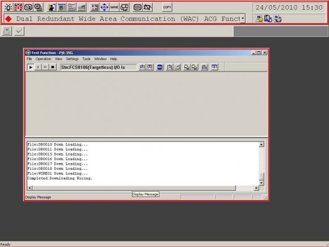
Task: Open the View menu
Action: 58,59
